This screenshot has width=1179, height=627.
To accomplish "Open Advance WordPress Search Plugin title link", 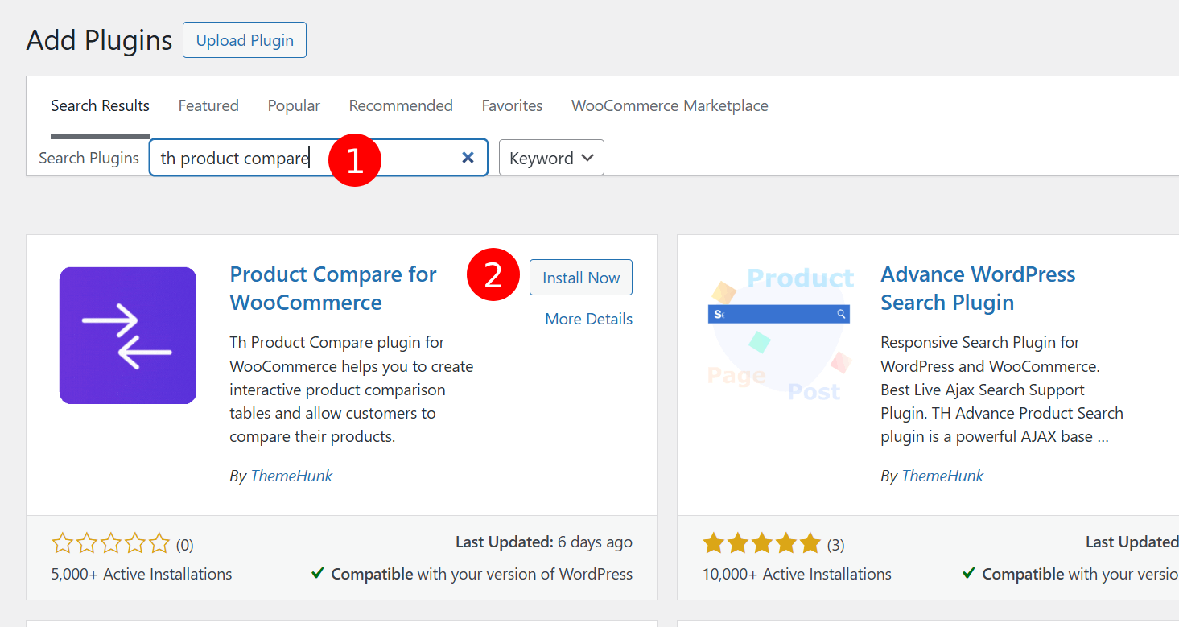I will 978,288.
